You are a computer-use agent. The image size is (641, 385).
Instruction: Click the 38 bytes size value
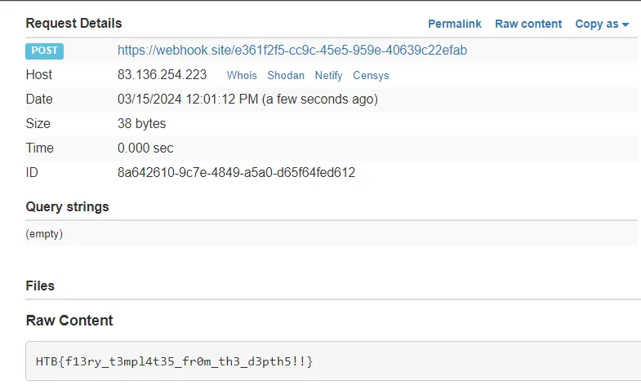142,124
